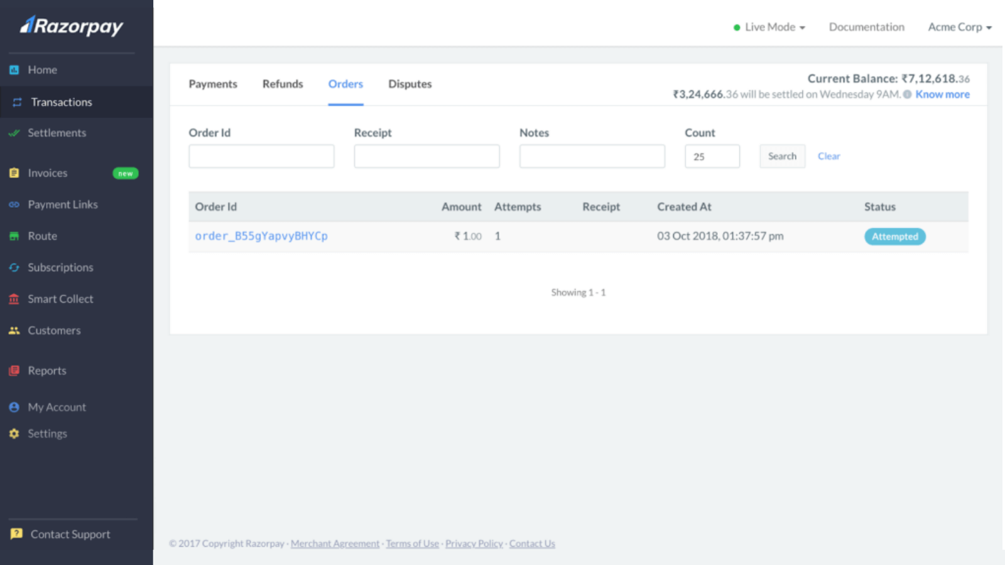Click the Route store icon
The height and width of the screenshot is (565, 1005).
14,236
